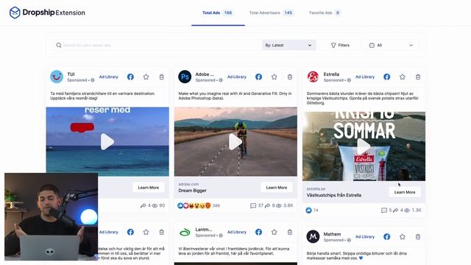The height and width of the screenshot is (265, 471).
Task: Open Adobe ad on Facebook
Action: 258,77
